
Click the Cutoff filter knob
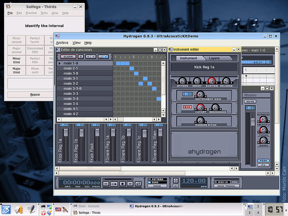point(200,107)
